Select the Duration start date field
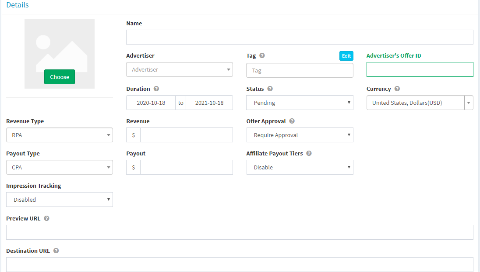This screenshot has width=480, height=272. click(151, 103)
